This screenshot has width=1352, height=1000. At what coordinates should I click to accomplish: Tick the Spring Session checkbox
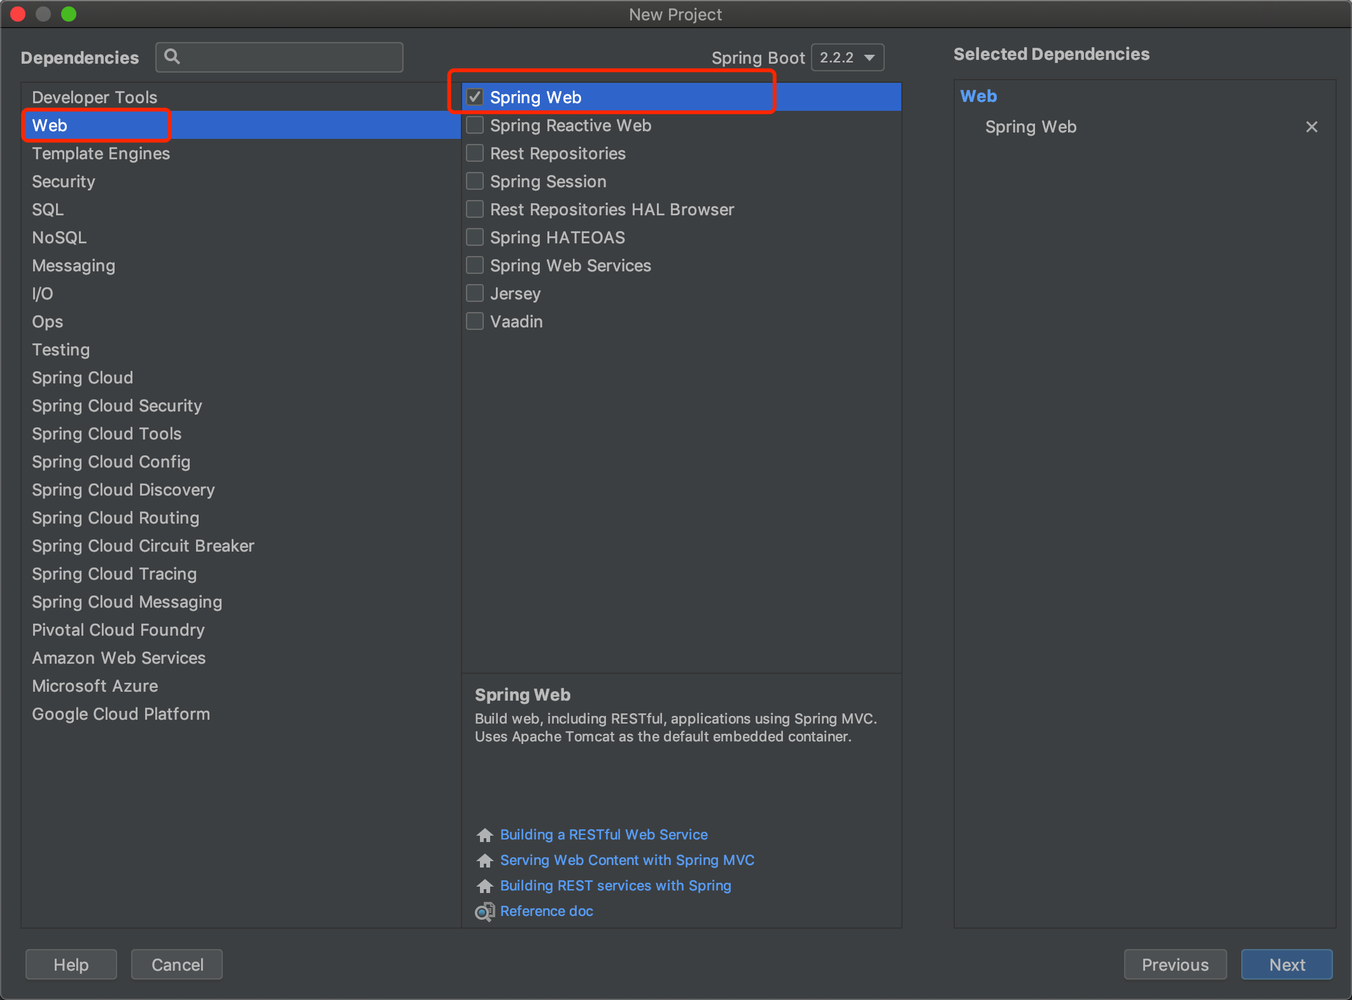point(475,181)
